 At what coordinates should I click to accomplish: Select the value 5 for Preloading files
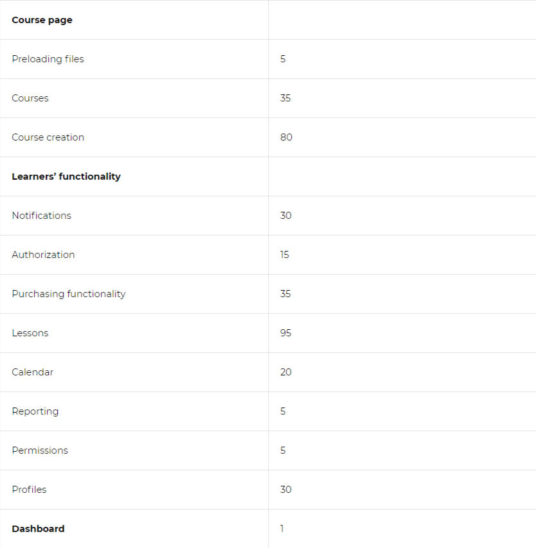pos(283,59)
